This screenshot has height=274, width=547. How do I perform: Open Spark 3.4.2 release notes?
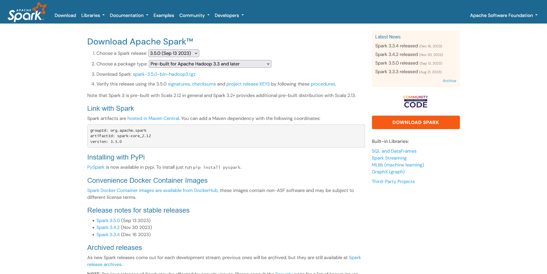pos(108,228)
